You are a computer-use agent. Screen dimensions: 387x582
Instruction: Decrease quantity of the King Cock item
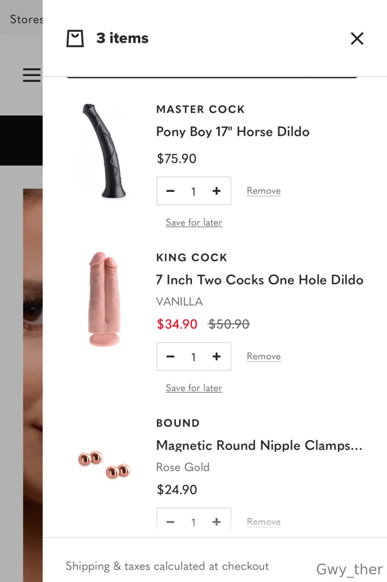click(x=170, y=356)
